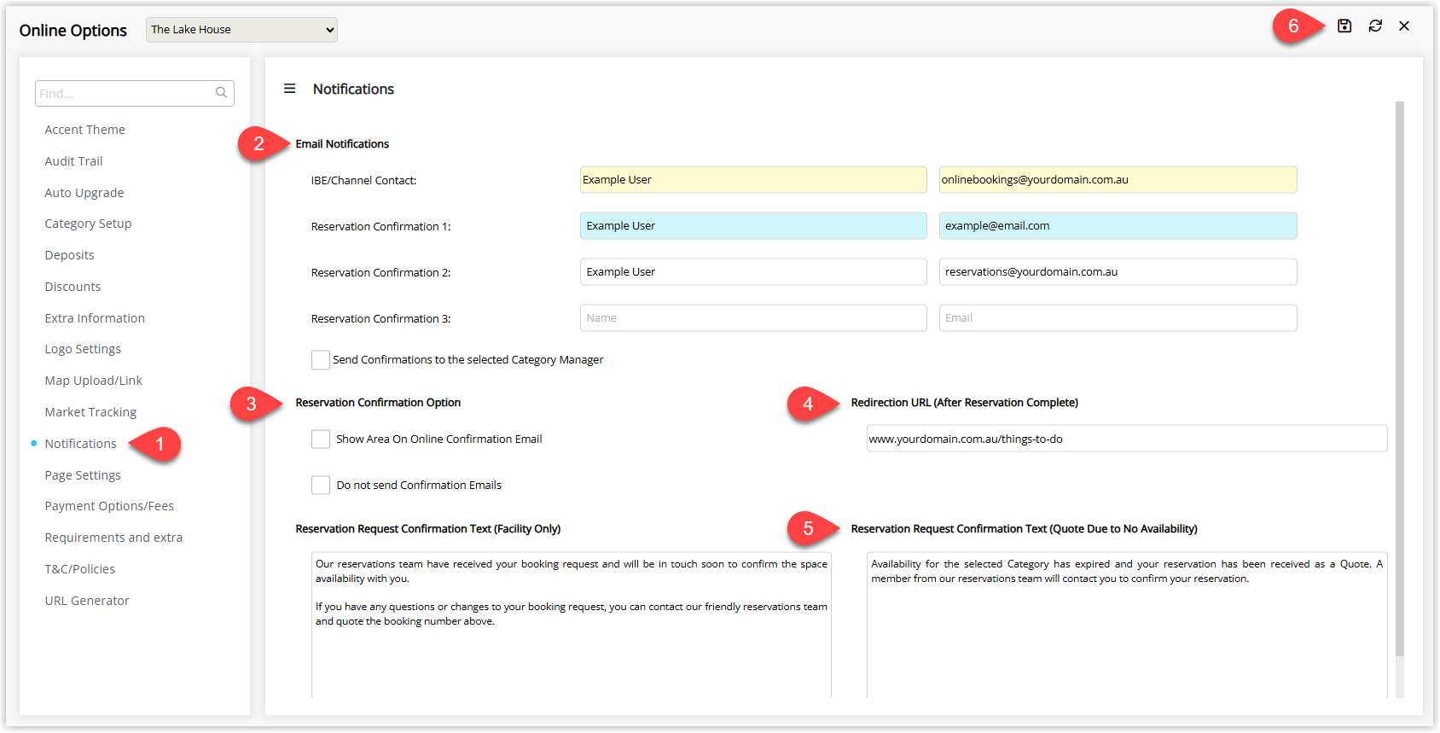Open Logo Settings
This screenshot has height=733, width=1440.
point(83,349)
